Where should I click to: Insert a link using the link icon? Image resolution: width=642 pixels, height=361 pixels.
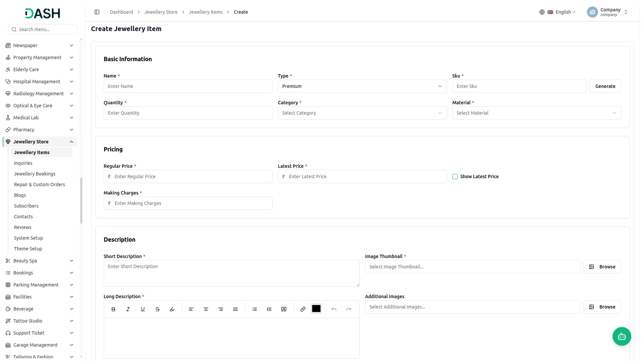pyautogui.click(x=303, y=309)
